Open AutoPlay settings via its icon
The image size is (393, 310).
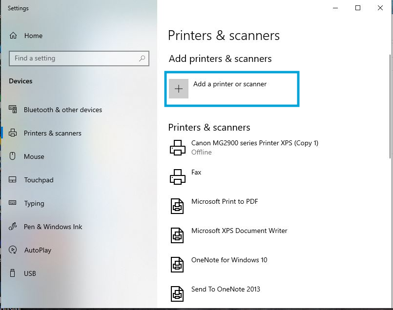[13, 250]
